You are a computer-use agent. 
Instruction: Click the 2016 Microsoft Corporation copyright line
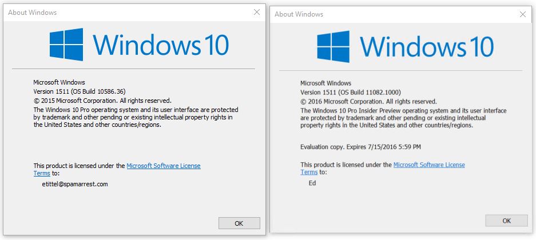point(368,102)
